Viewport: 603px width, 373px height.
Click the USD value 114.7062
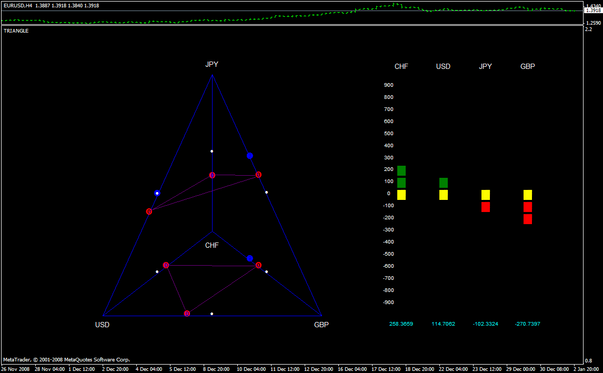443,324
